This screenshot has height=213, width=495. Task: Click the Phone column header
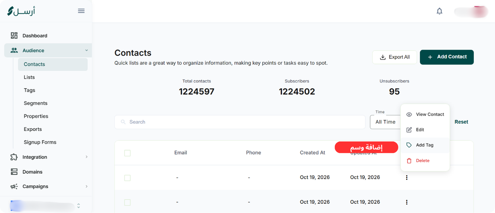pos(254,153)
